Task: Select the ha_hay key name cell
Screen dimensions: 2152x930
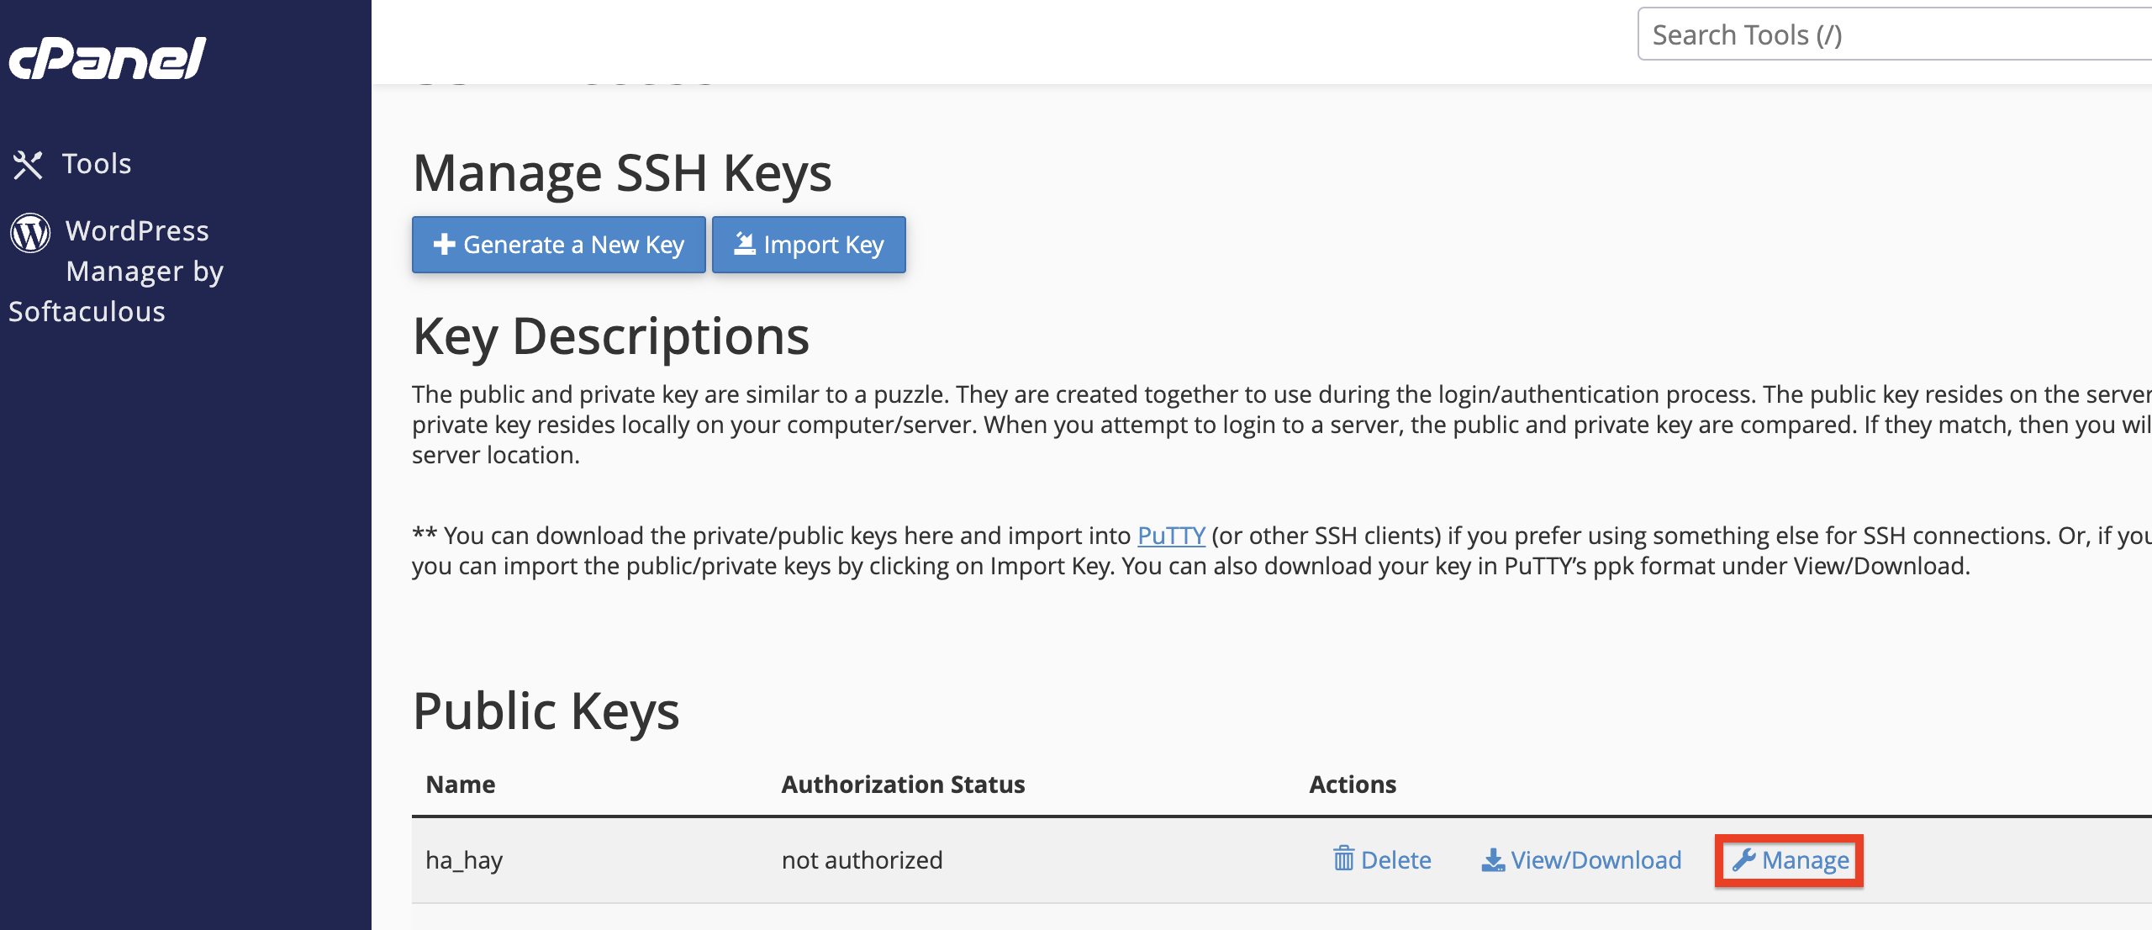Action: click(464, 860)
